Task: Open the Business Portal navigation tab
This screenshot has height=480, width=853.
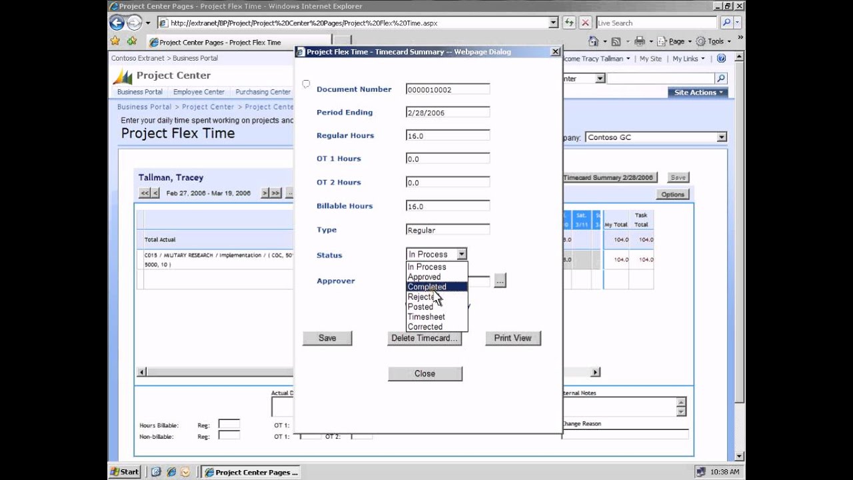Action: pyautogui.click(x=140, y=92)
